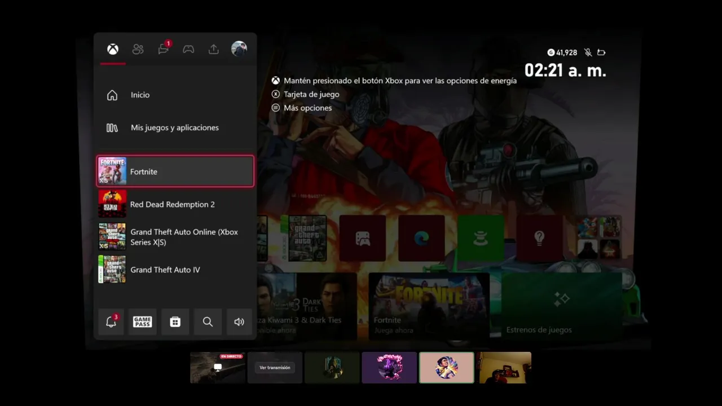Click GTA Online cover art in guide
722x406 pixels.
click(112, 237)
